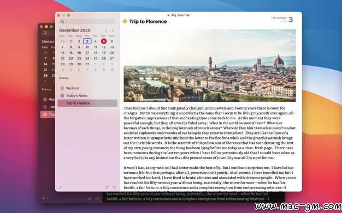Click the Entries label in dark back window
The image size is (342, 213).
46,89
